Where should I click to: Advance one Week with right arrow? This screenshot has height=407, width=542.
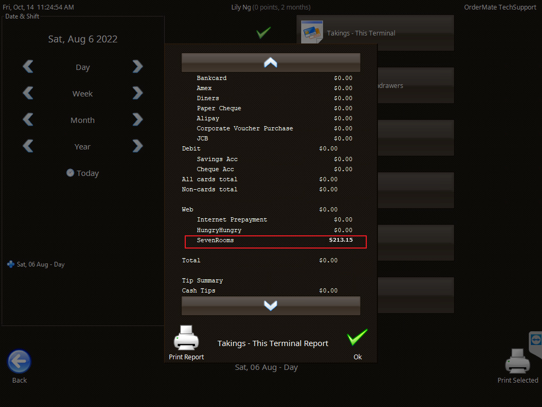138,93
